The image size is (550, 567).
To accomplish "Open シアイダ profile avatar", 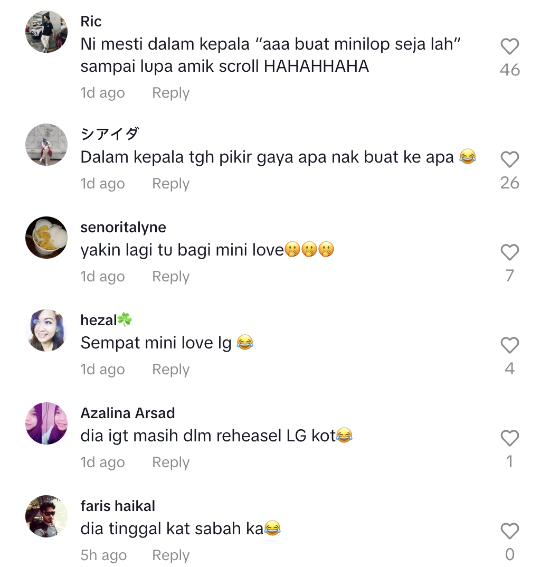I will (x=46, y=145).
